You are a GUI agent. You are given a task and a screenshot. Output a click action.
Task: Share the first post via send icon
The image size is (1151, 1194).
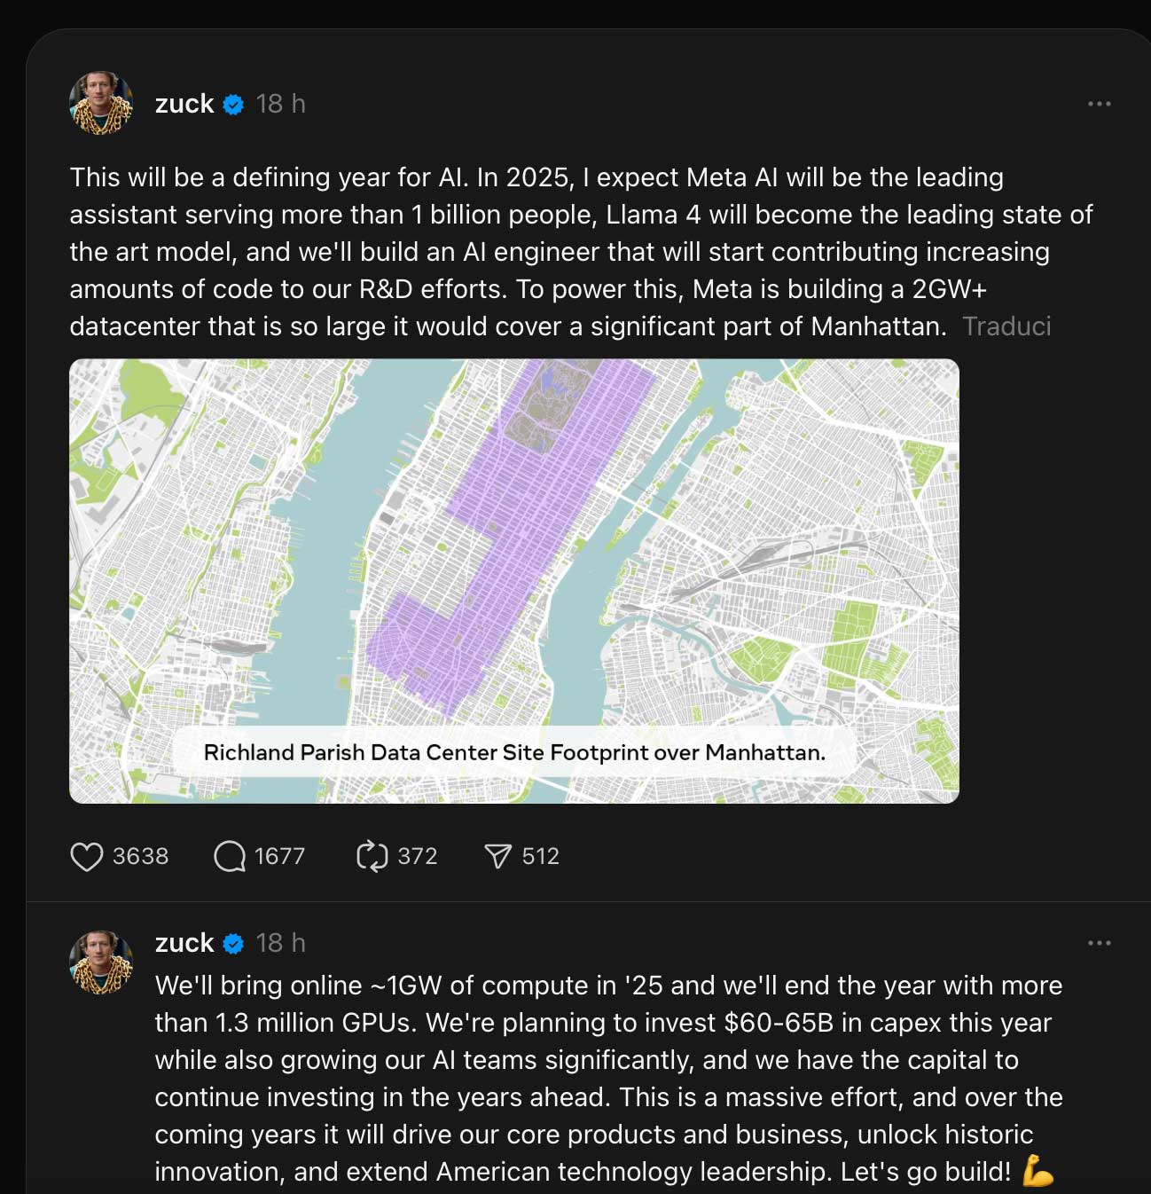click(x=497, y=857)
